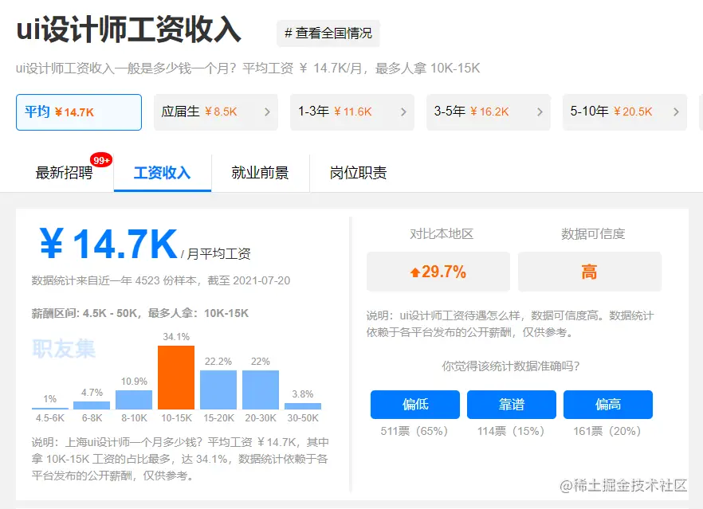Click the orange up arrow beside 29.7%
703x509 pixels.
pos(414,272)
